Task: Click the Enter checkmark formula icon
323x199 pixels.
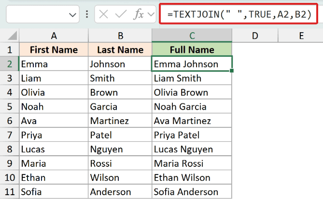Action: click(121, 14)
